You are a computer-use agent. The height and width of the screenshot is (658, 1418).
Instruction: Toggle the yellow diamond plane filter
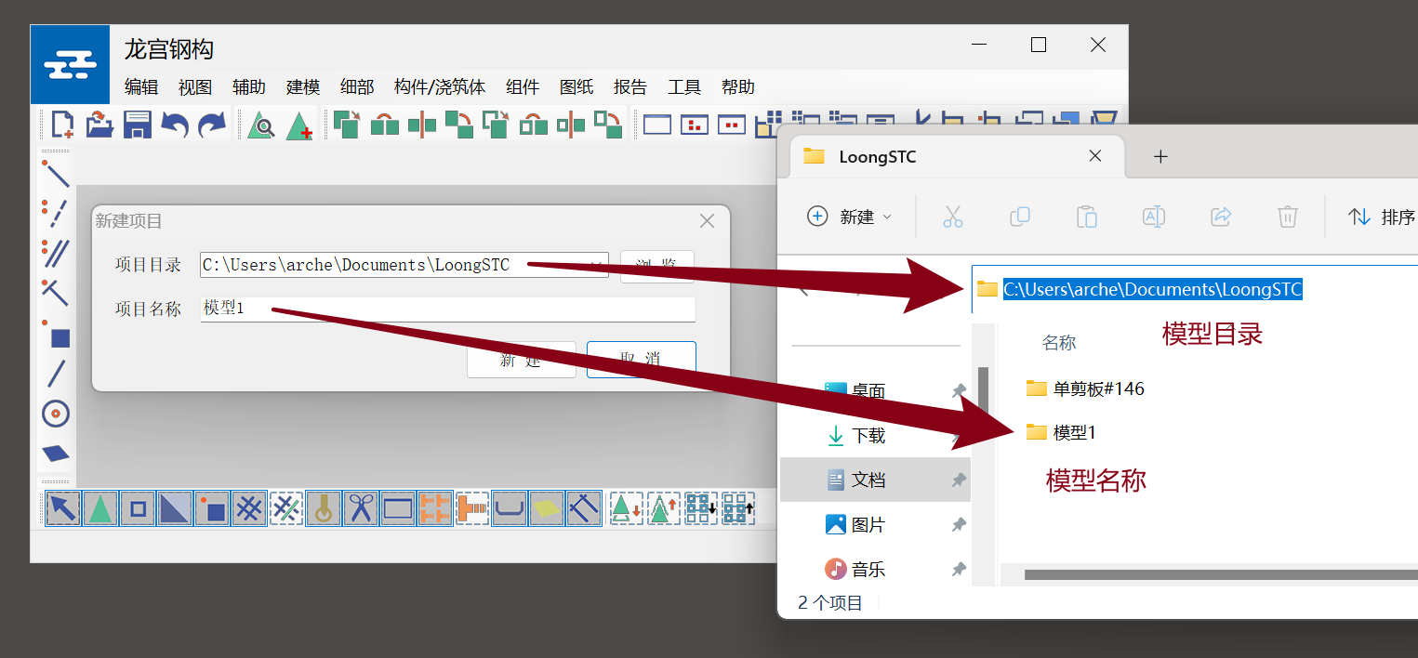(x=547, y=508)
